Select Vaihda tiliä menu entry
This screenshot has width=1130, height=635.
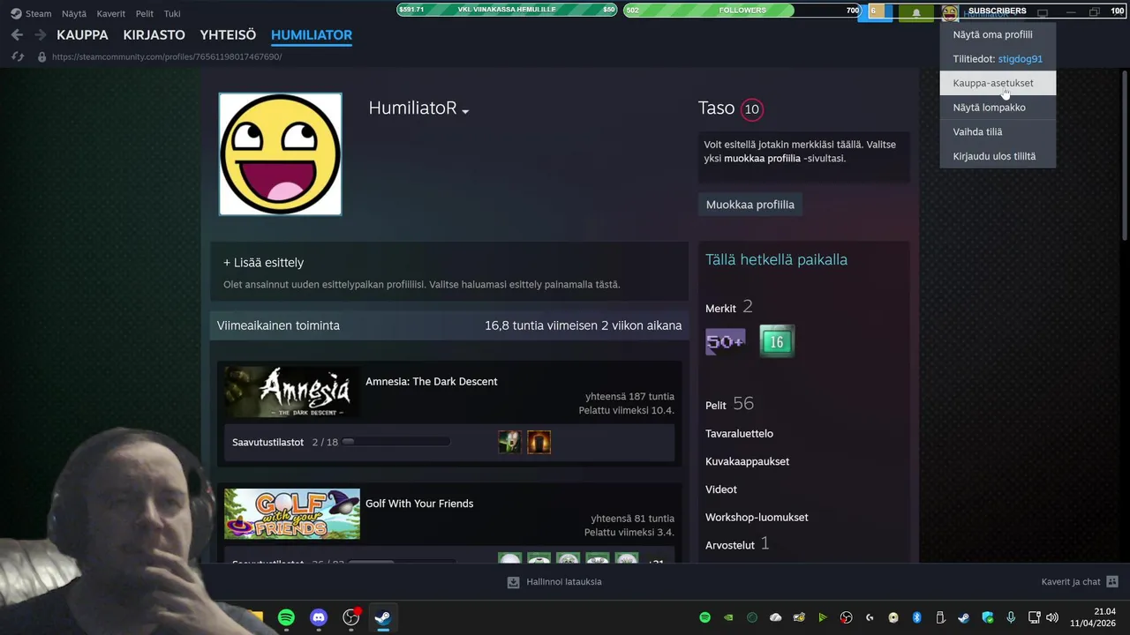coord(998,131)
